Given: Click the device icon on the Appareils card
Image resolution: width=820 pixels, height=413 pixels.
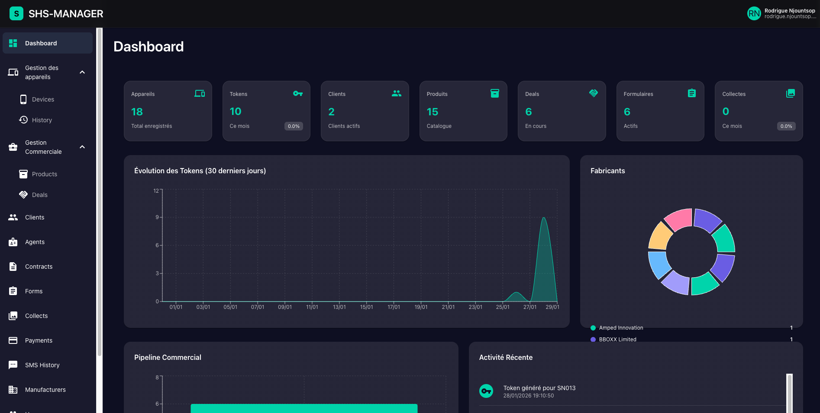Looking at the screenshot, I should (x=200, y=93).
